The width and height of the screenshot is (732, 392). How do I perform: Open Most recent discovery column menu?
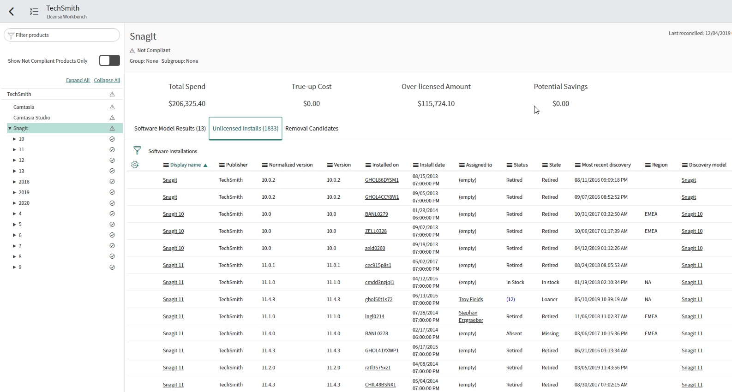pos(578,165)
